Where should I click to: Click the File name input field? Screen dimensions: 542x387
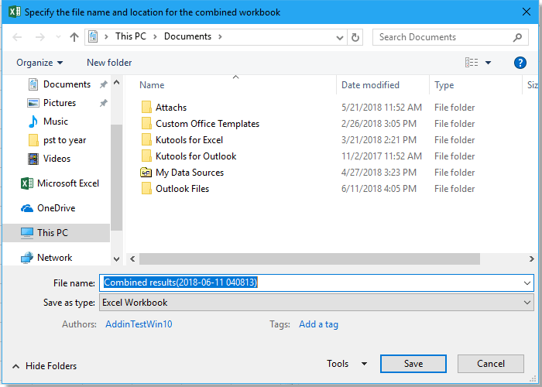(x=310, y=283)
